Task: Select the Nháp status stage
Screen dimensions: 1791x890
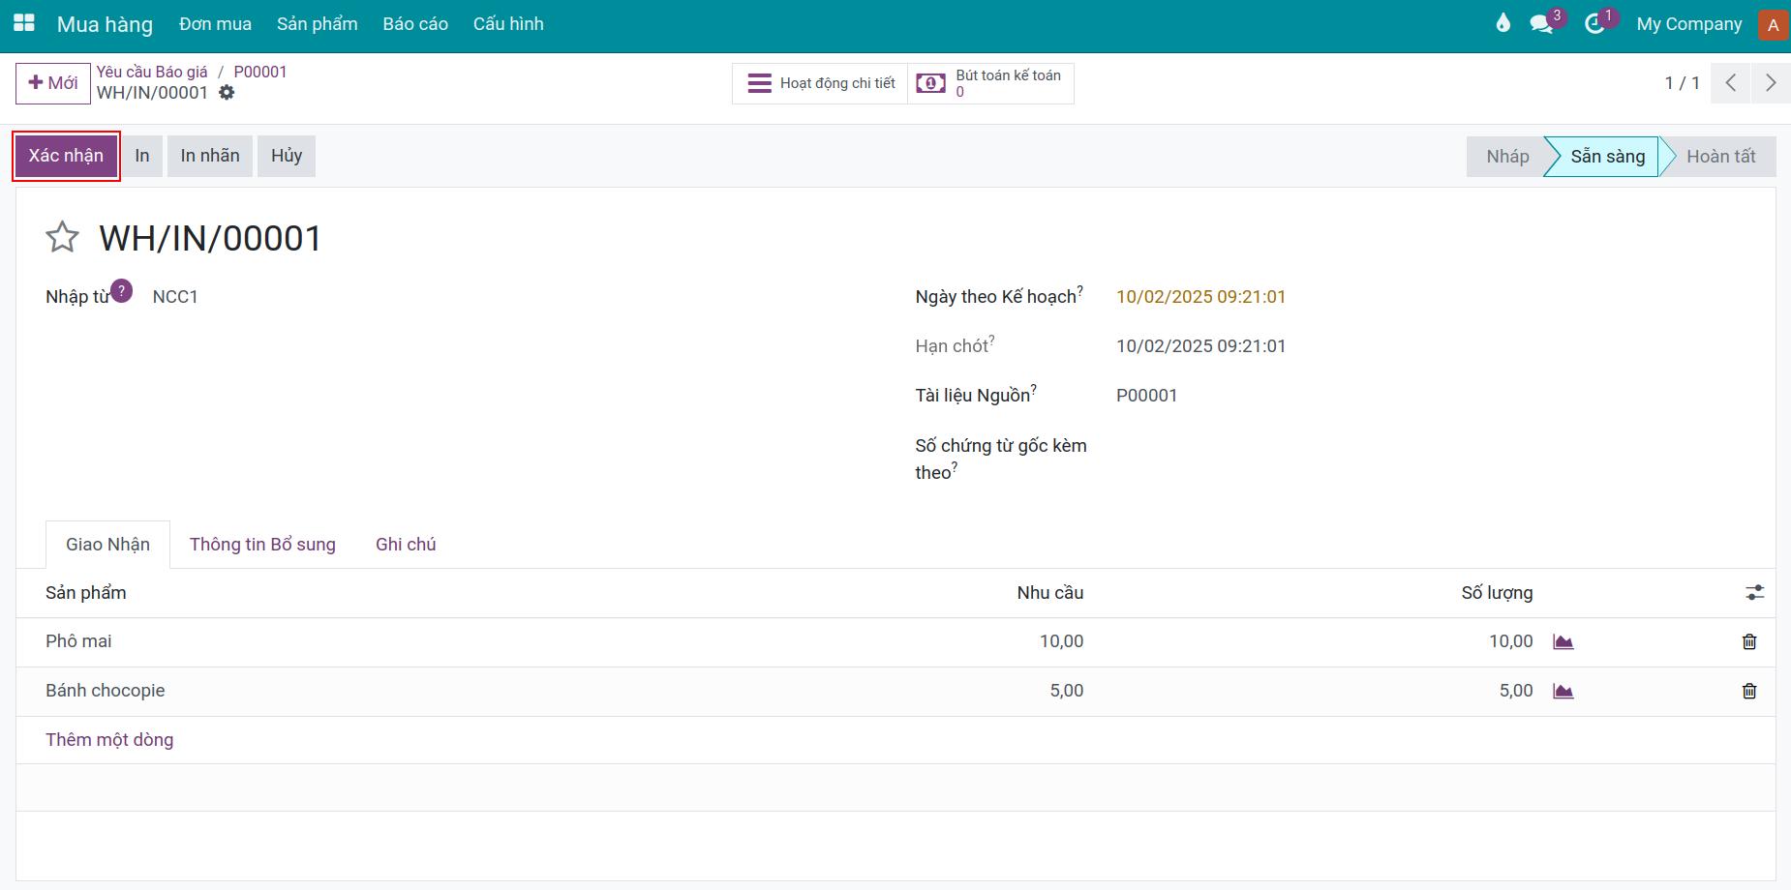Action: point(1507,157)
